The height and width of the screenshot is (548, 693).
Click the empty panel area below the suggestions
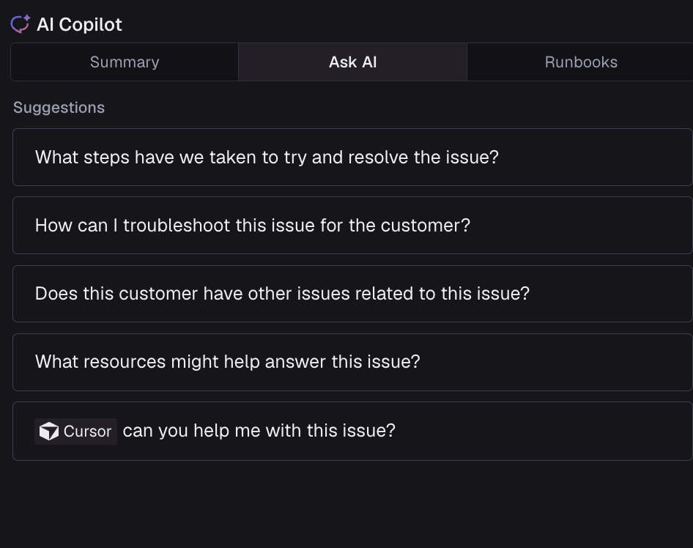[352, 506]
